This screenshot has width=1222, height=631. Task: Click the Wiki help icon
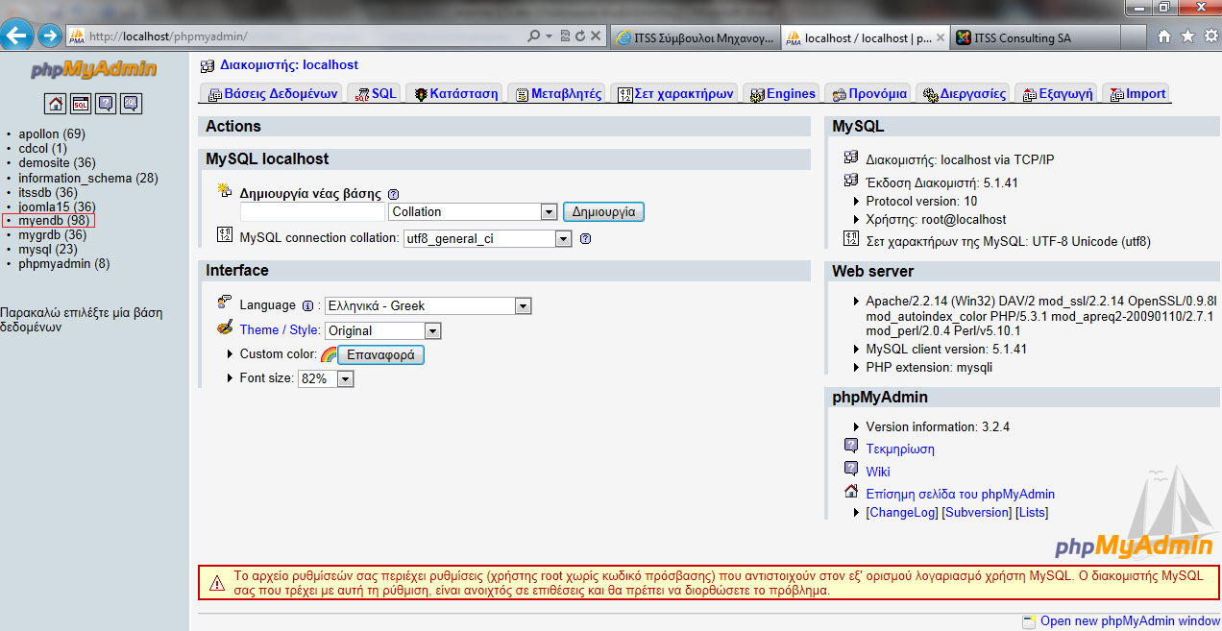pos(851,470)
